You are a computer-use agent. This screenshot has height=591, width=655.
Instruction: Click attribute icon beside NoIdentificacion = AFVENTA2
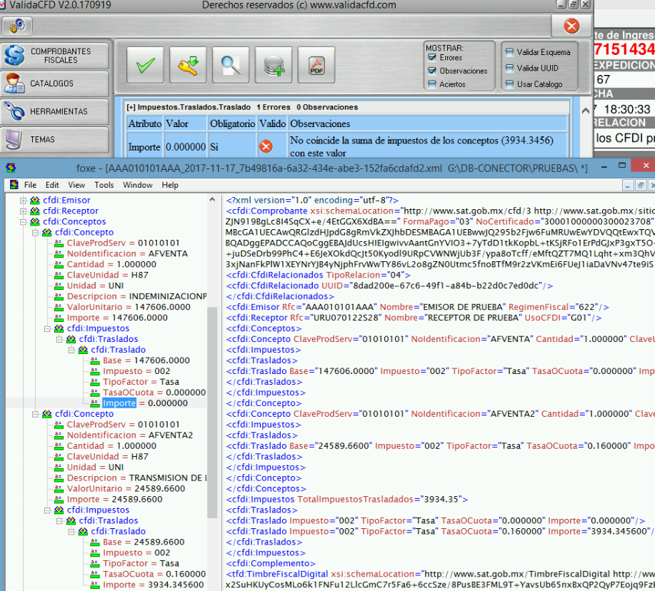pyautogui.click(x=59, y=435)
